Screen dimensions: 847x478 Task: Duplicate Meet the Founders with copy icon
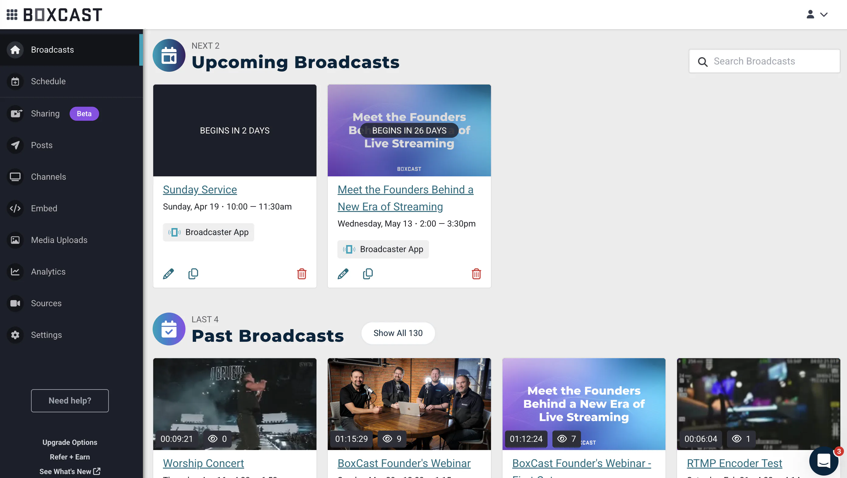(368, 274)
